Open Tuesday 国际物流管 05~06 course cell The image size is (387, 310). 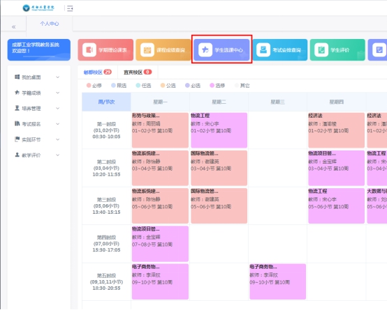tap(219, 206)
